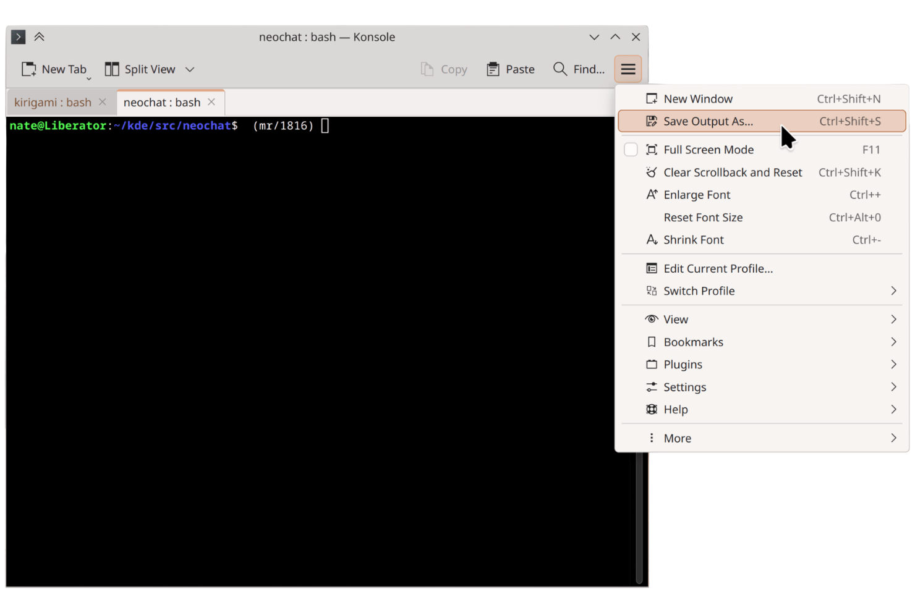
Task: Expand the Plugins submenu
Action: tap(762, 365)
